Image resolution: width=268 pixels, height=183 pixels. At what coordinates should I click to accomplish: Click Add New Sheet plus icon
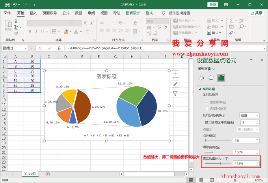pyautogui.click(x=48, y=174)
